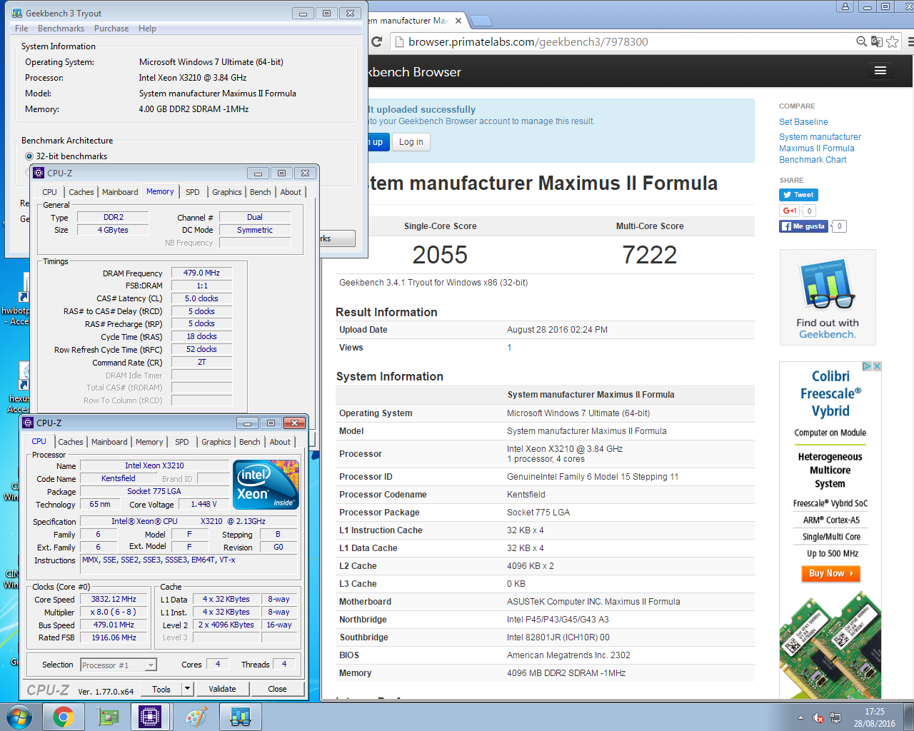Viewport: 914px width, 731px height.
Task: Switch to Mainboard tab in CPU-Z Memory window
Action: tap(120, 192)
